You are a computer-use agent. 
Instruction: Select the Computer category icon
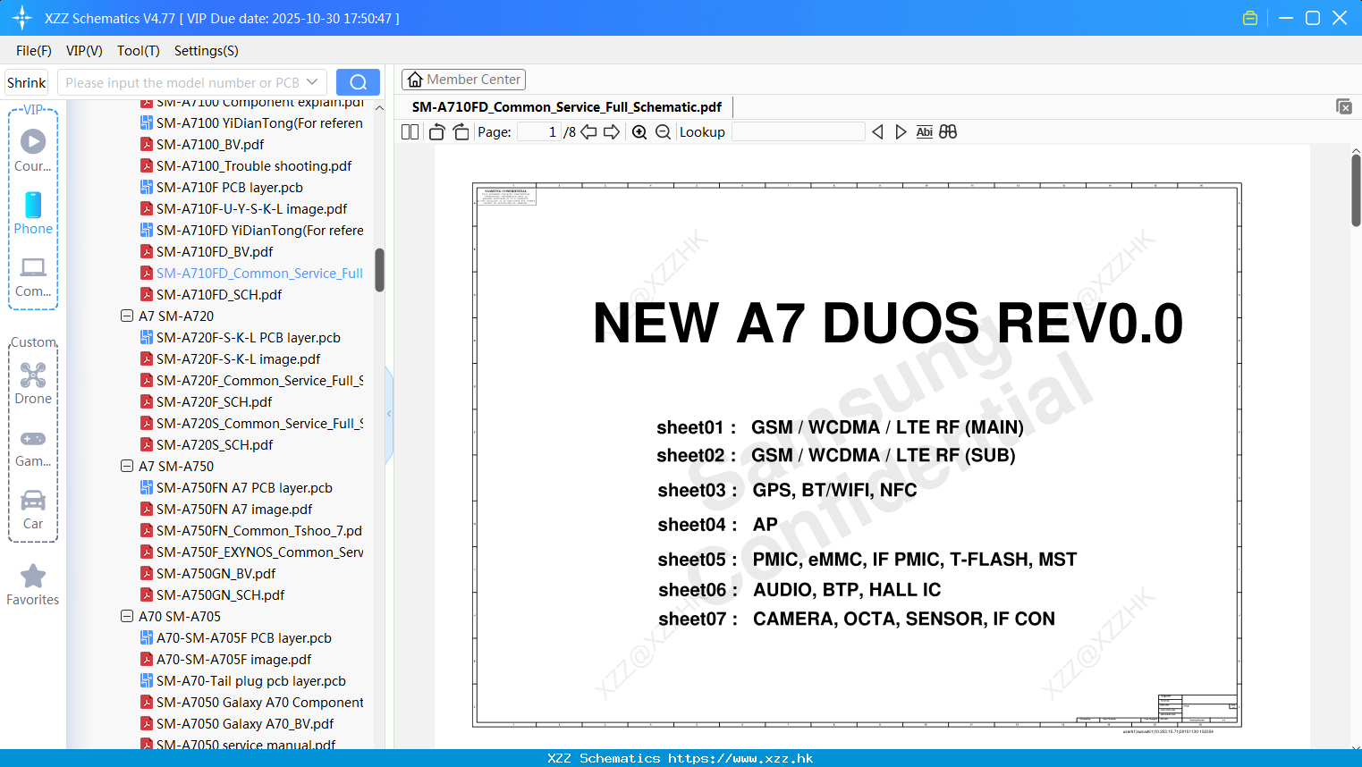pyautogui.click(x=33, y=277)
